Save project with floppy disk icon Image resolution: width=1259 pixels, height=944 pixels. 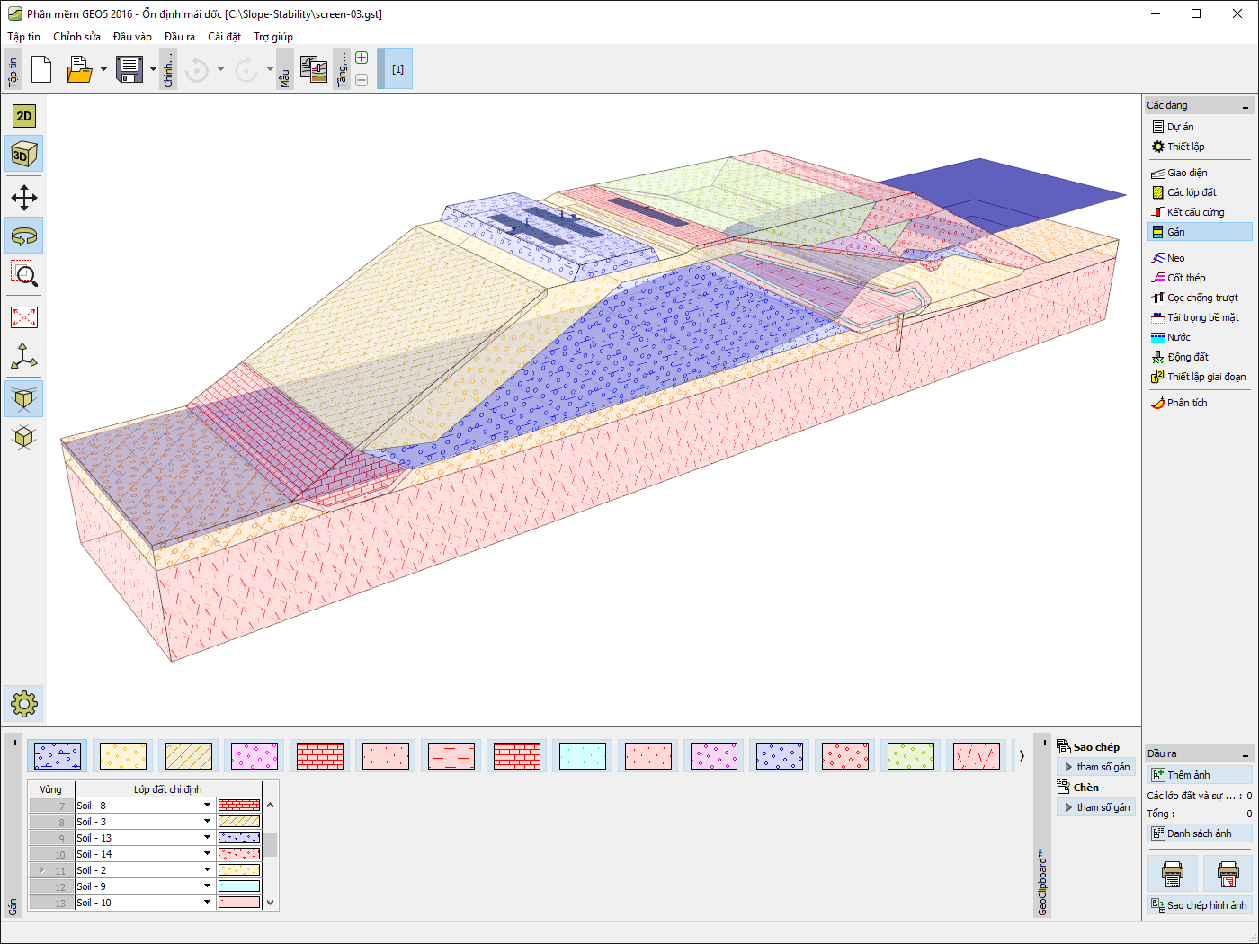129,69
